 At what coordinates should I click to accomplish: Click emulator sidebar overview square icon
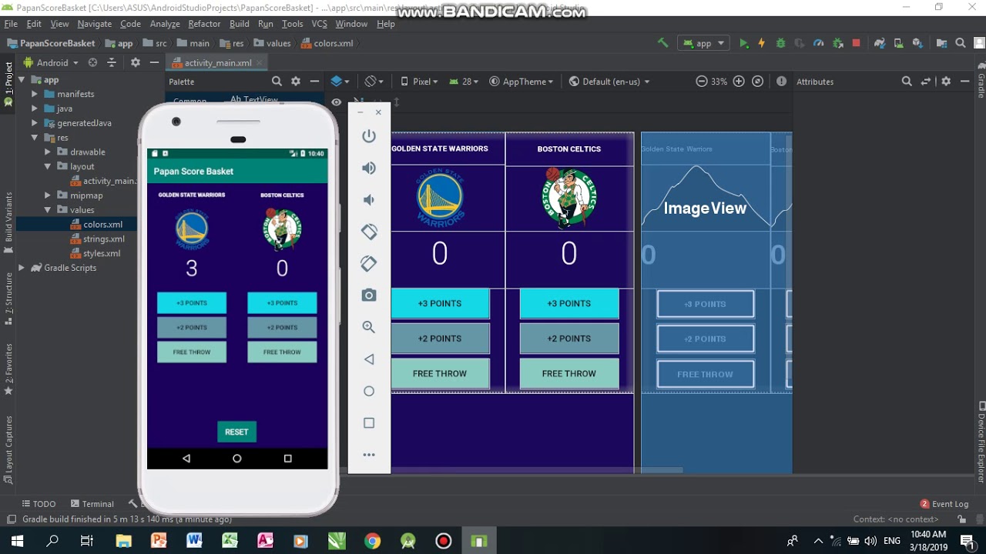click(x=369, y=423)
